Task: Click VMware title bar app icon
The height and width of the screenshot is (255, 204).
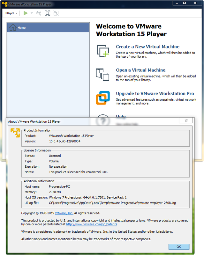Action: click(x=4, y=4)
